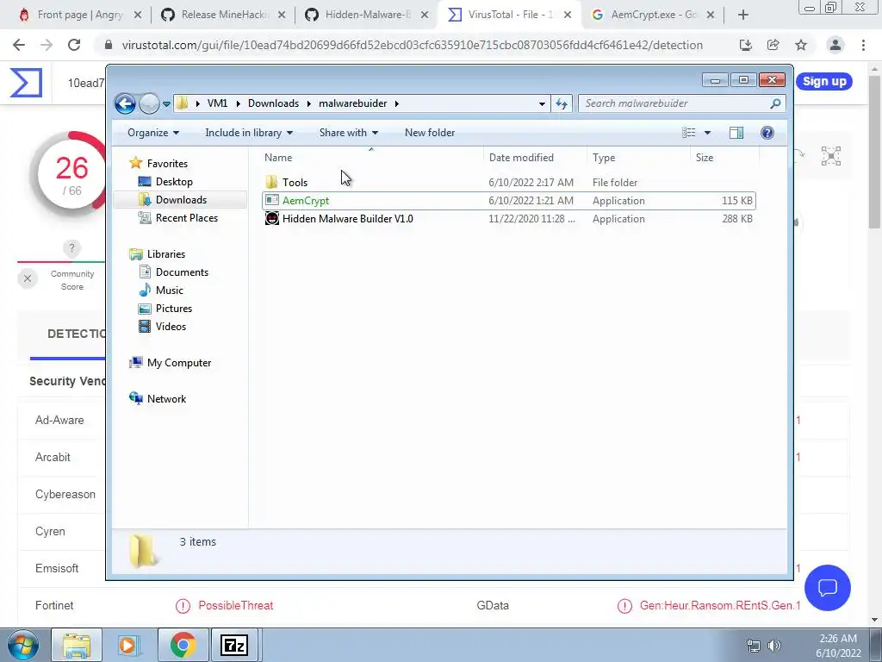Open File Explorer from taskbar

coord(77,645)
